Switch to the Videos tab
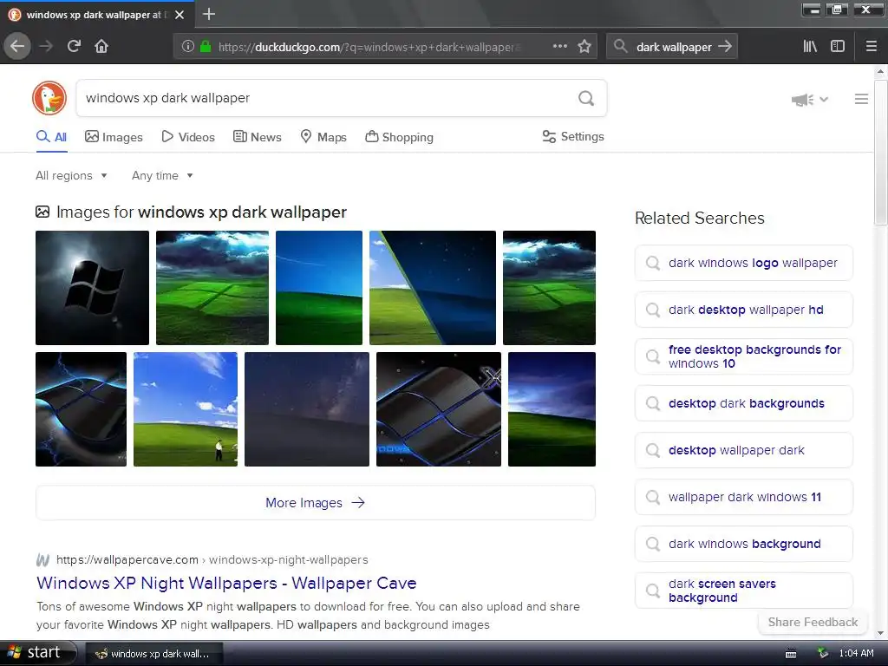 pyautogui.click(x=188, y=137)
